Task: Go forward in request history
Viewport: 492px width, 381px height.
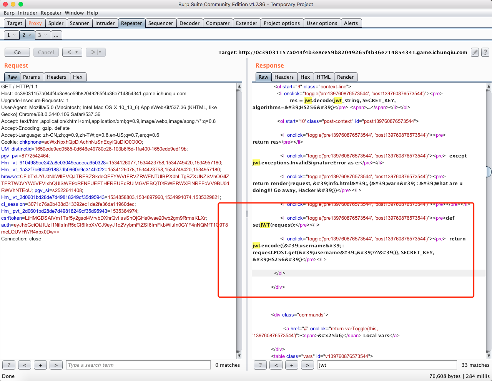Action: click(93, 52)
